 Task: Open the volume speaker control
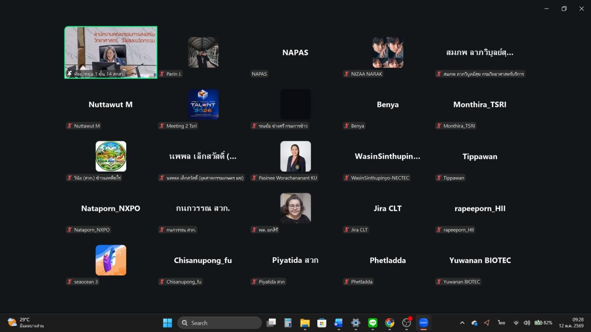point(527,323)
